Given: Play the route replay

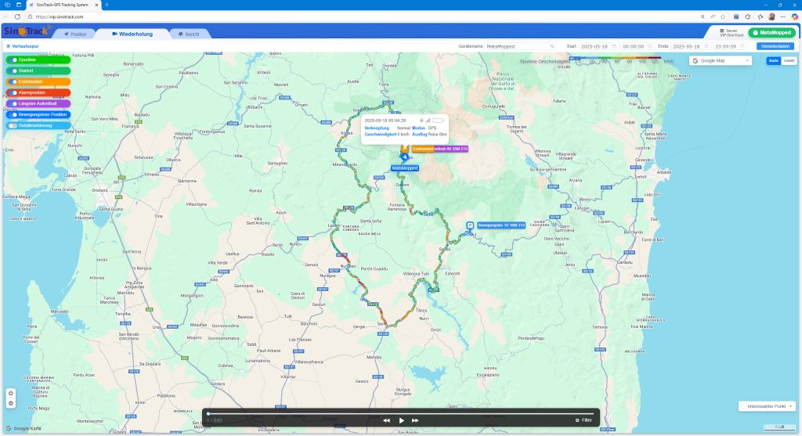Looking at the screenshot, I should point(401,420).
